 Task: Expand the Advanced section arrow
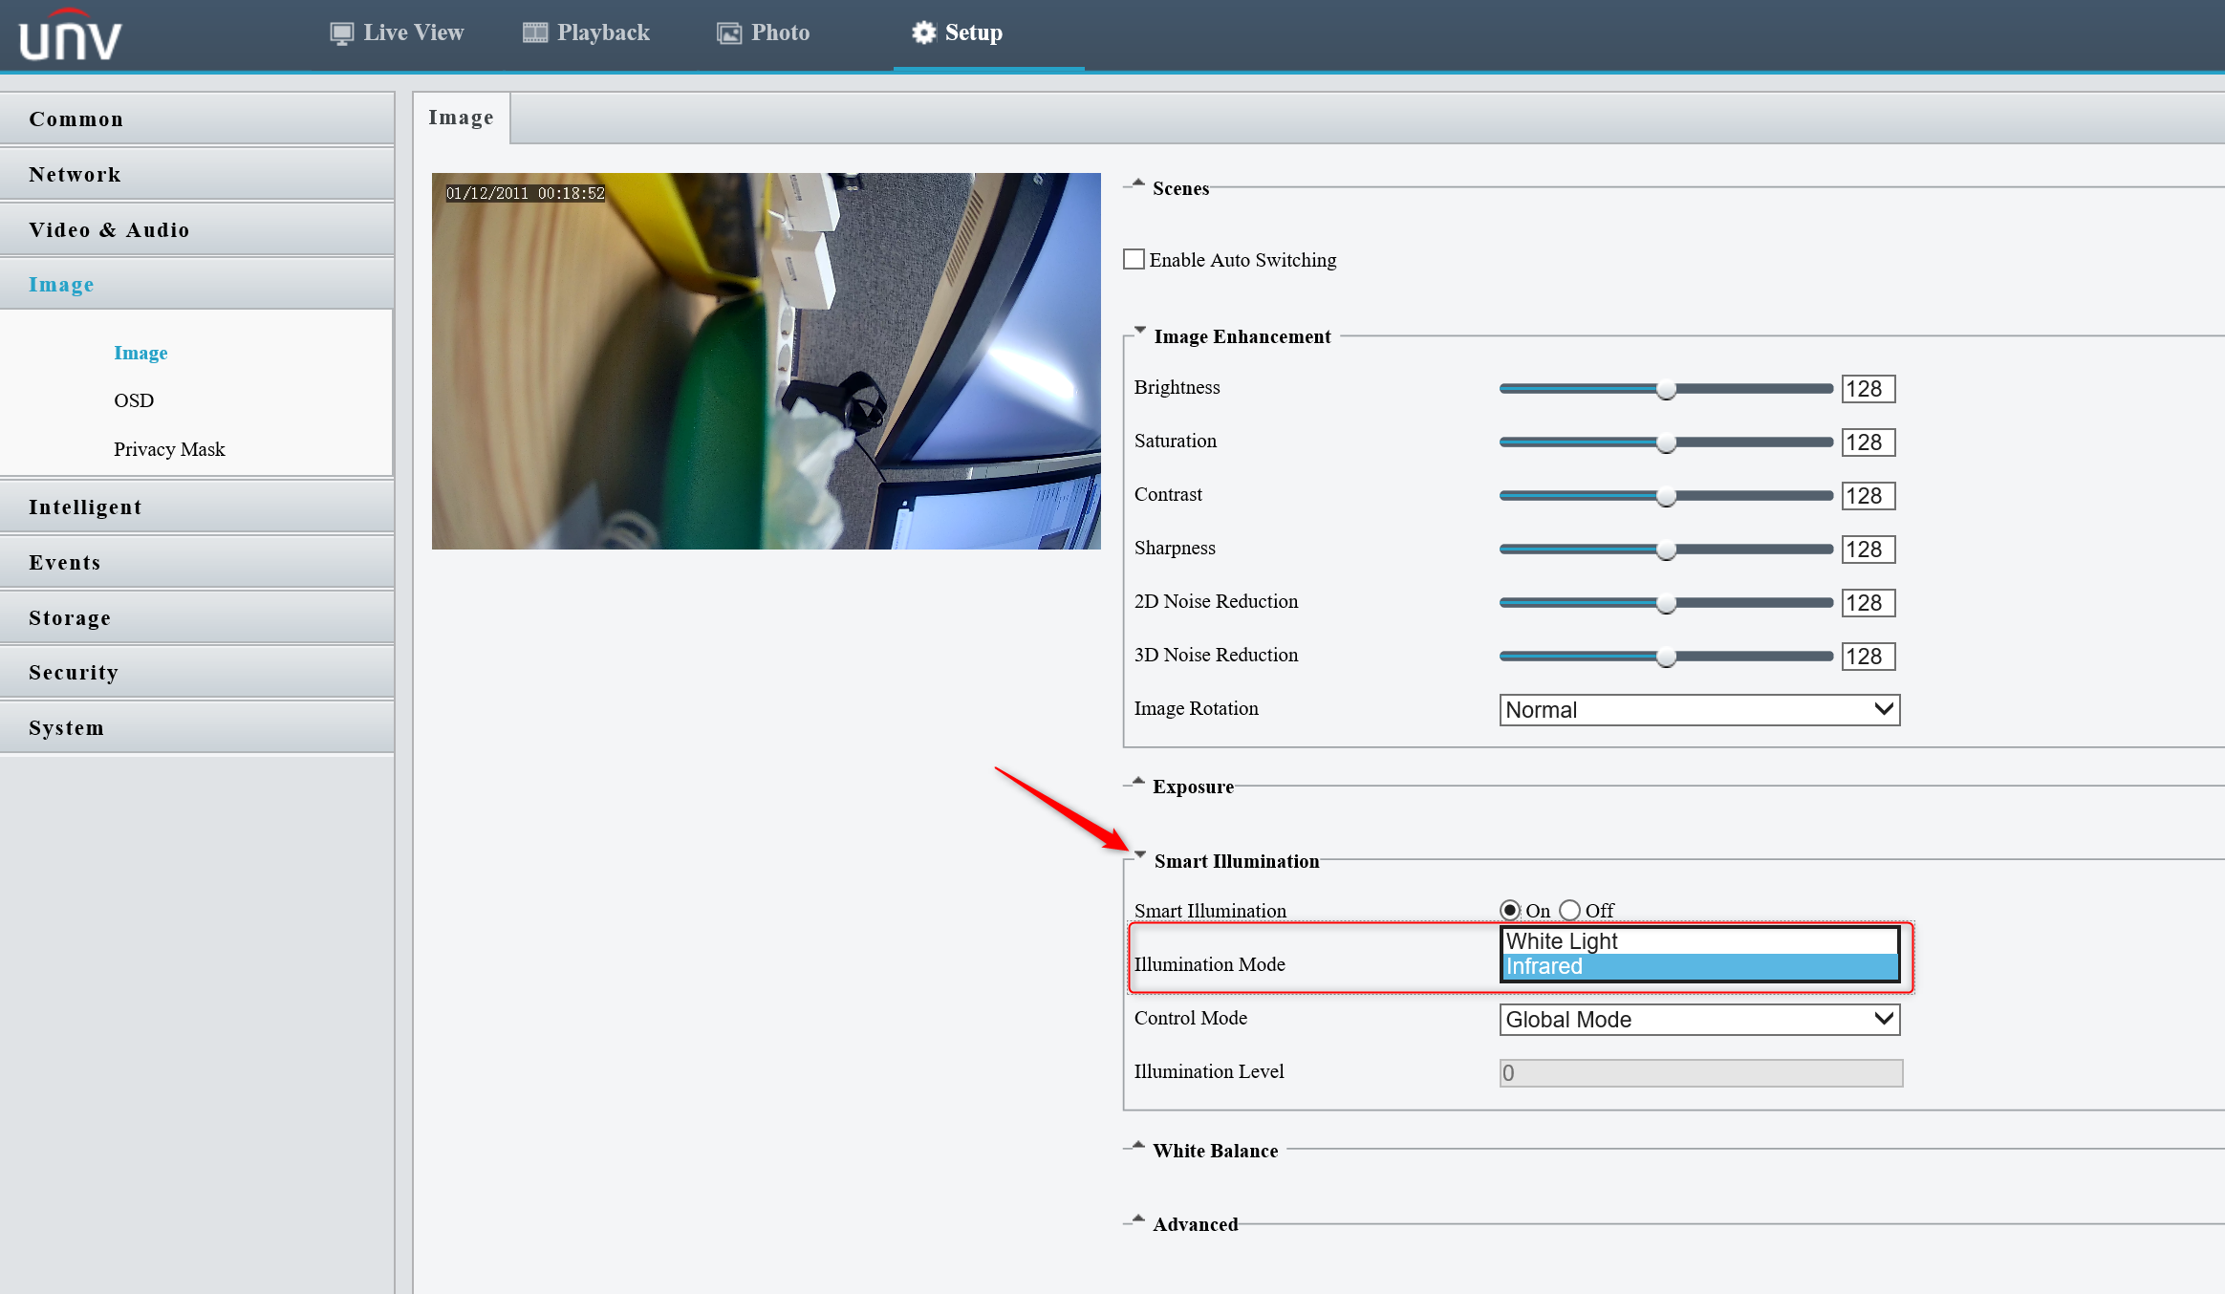(1137, 1219)
